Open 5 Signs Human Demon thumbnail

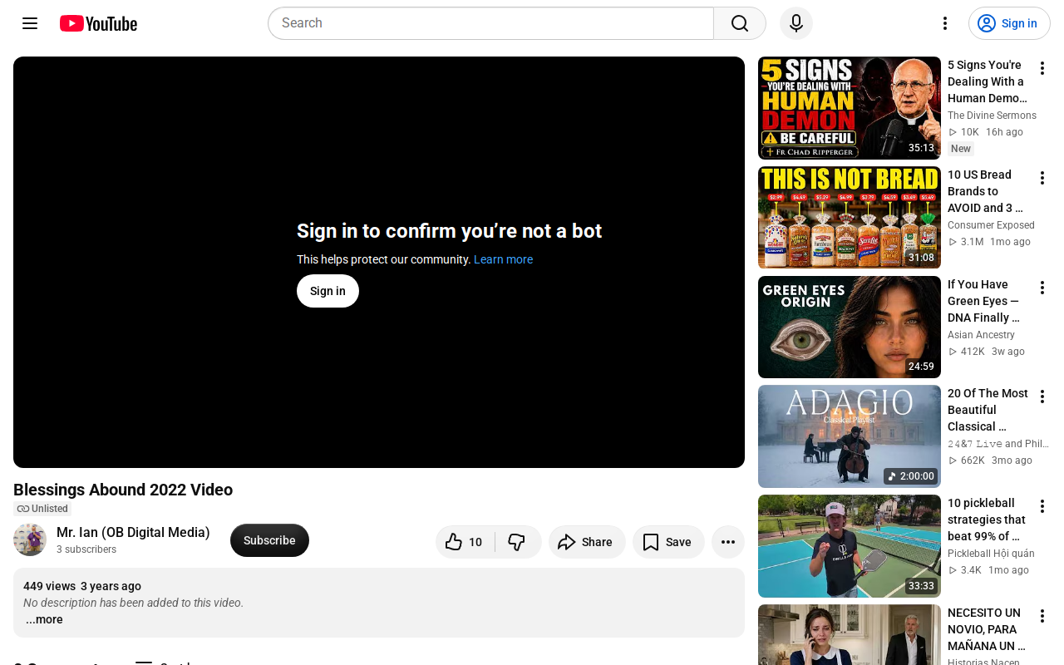(850, 108)
